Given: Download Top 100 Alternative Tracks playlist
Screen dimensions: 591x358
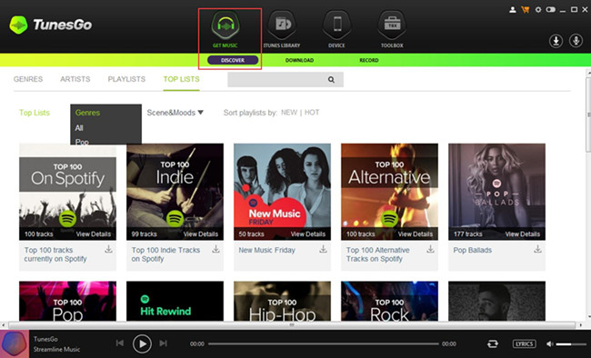Looking at the screenshot, I should pos(430,249).
